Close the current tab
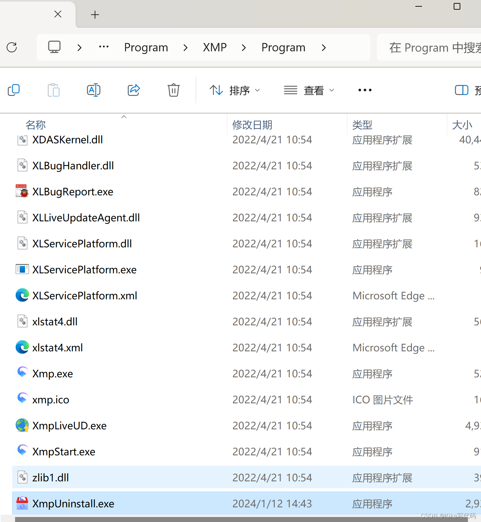 pyautogui.click(x=58, y=14)
